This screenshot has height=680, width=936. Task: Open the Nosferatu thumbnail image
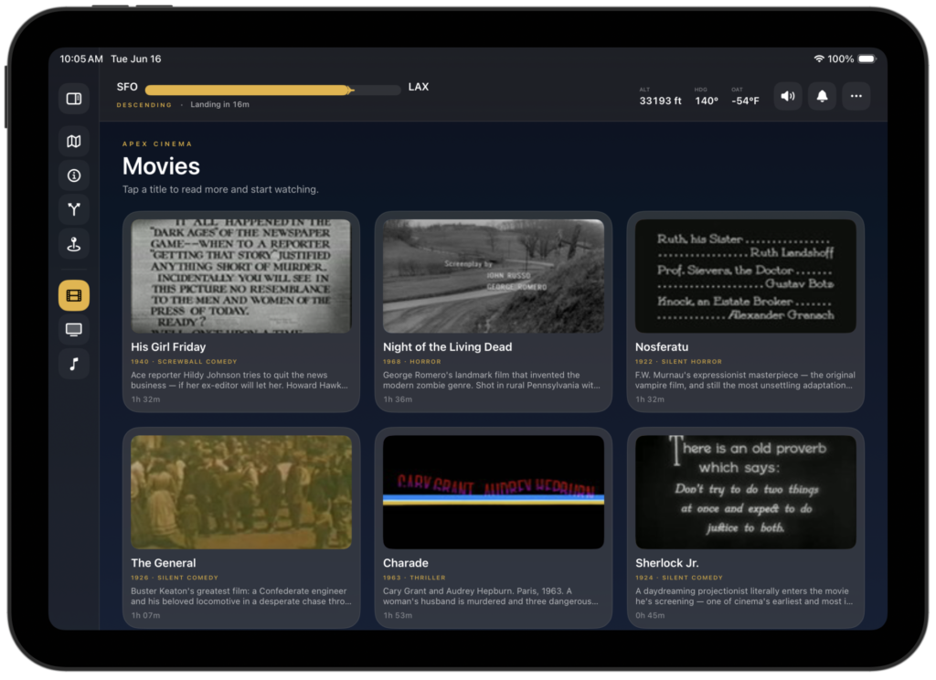click(x=746, y=276)
